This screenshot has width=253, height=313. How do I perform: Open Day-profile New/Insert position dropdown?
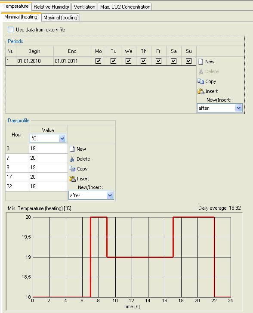click(x=110, y=195)
